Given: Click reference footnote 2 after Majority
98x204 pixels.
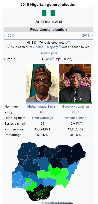Looking at the screenshot, I should click(59, 46).
